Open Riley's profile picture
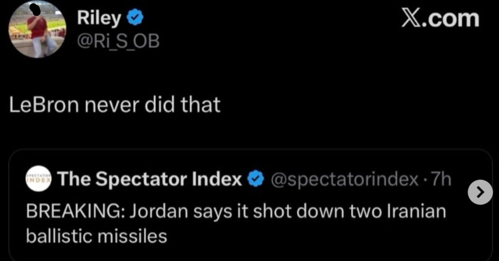Image resolution: width=499 pixels, height=261 pixels. pos(37,30)
